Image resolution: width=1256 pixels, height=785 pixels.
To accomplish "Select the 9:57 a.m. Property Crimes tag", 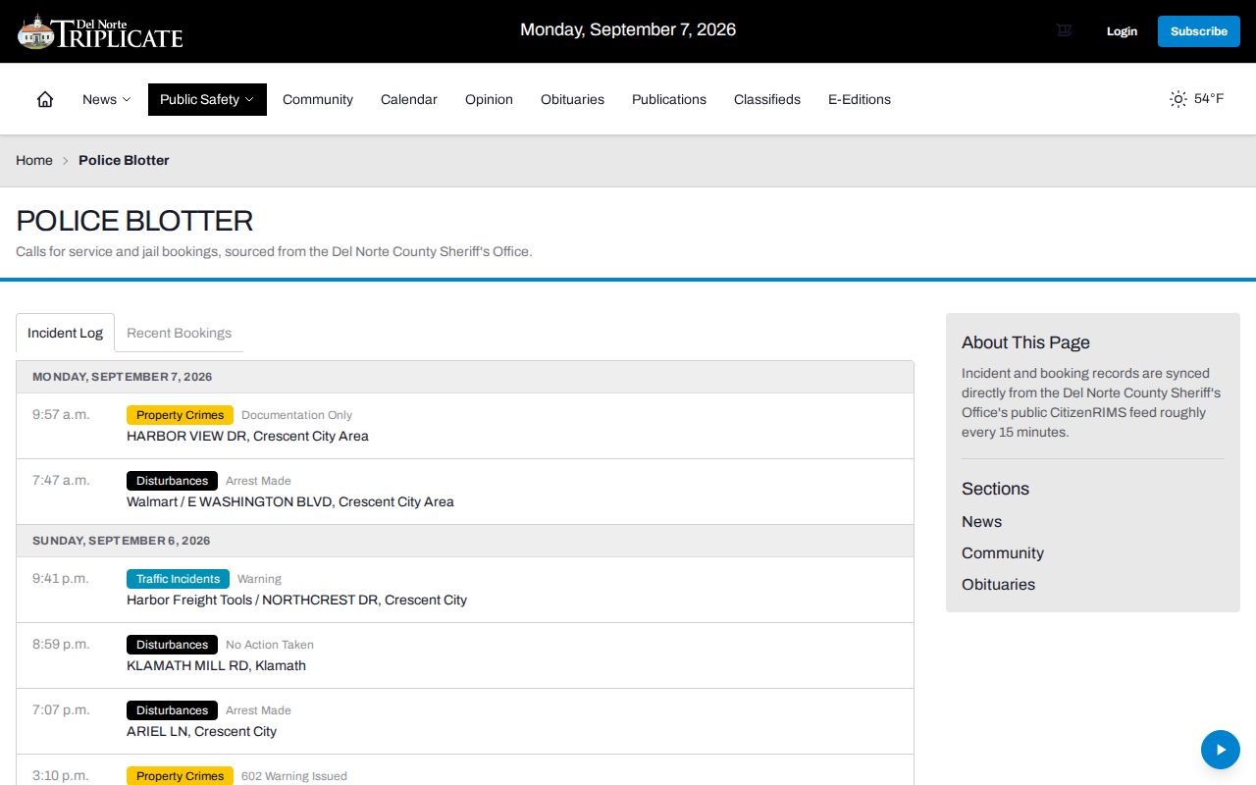I will tap(180, 415).
